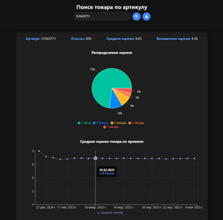Click the highlighted 10.02.2025 data point
Screen dimensions: 223x220
95,158
